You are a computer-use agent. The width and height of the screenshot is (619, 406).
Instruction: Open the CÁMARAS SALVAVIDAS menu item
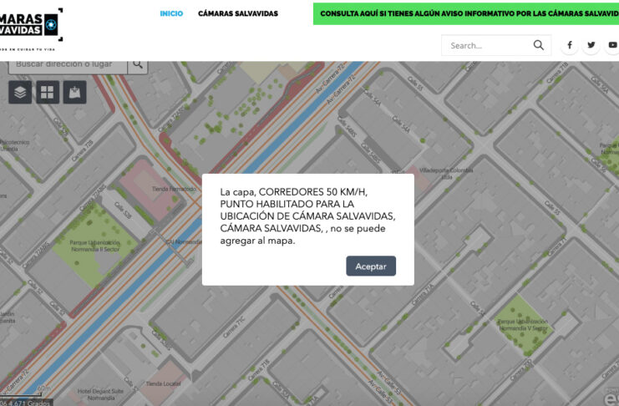click(238, 13)
